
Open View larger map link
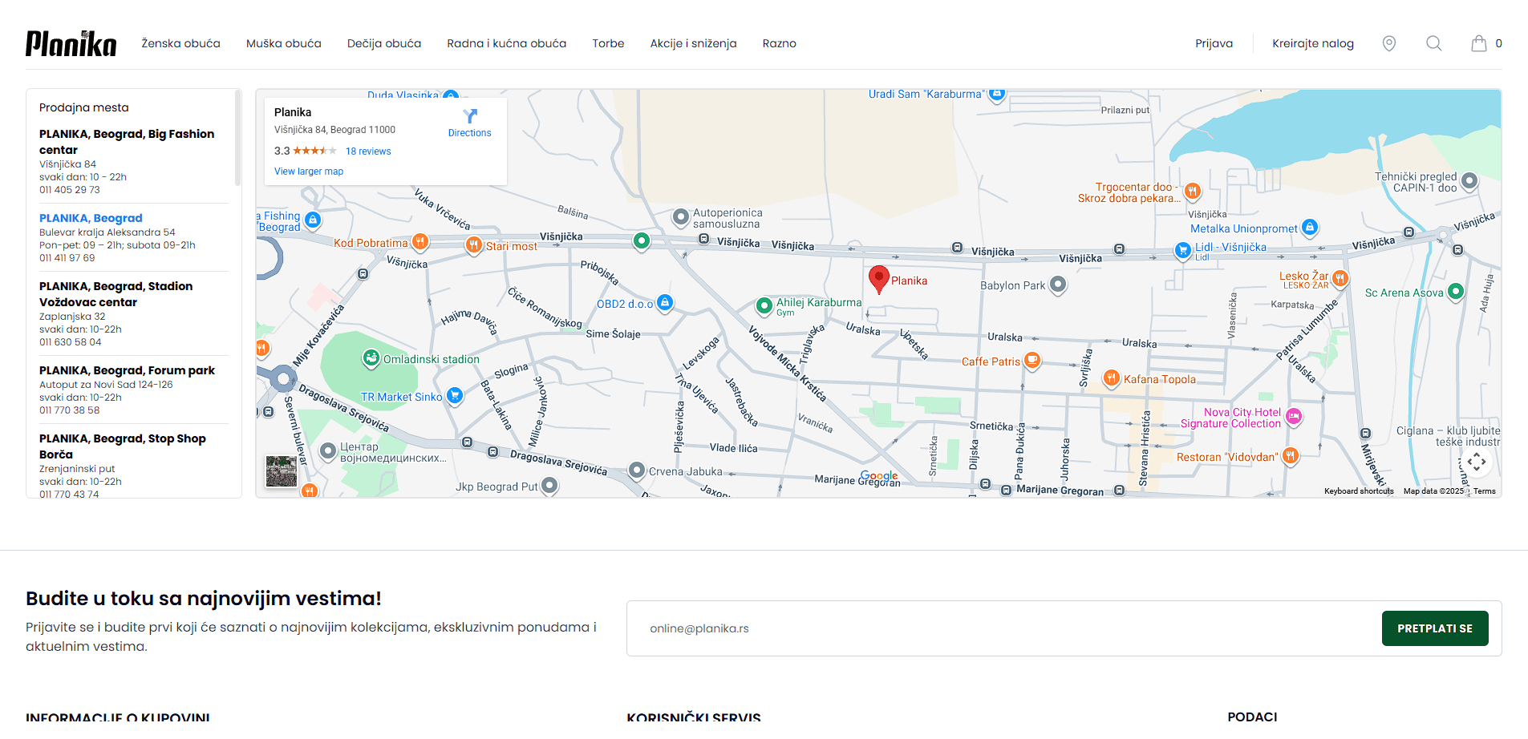point(309,172)
